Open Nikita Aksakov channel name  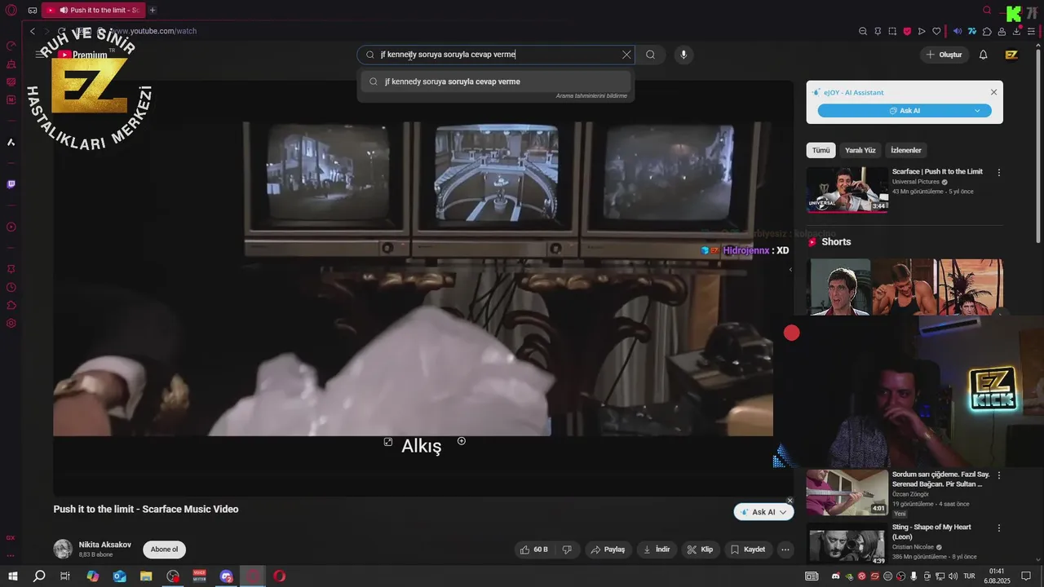click(104, 545)
